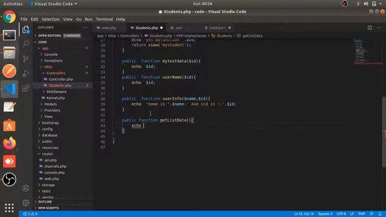The height and width of the screenshot is (217, 386).
Task: Open the Terminal menu
Action: click(x=104, y=19)
